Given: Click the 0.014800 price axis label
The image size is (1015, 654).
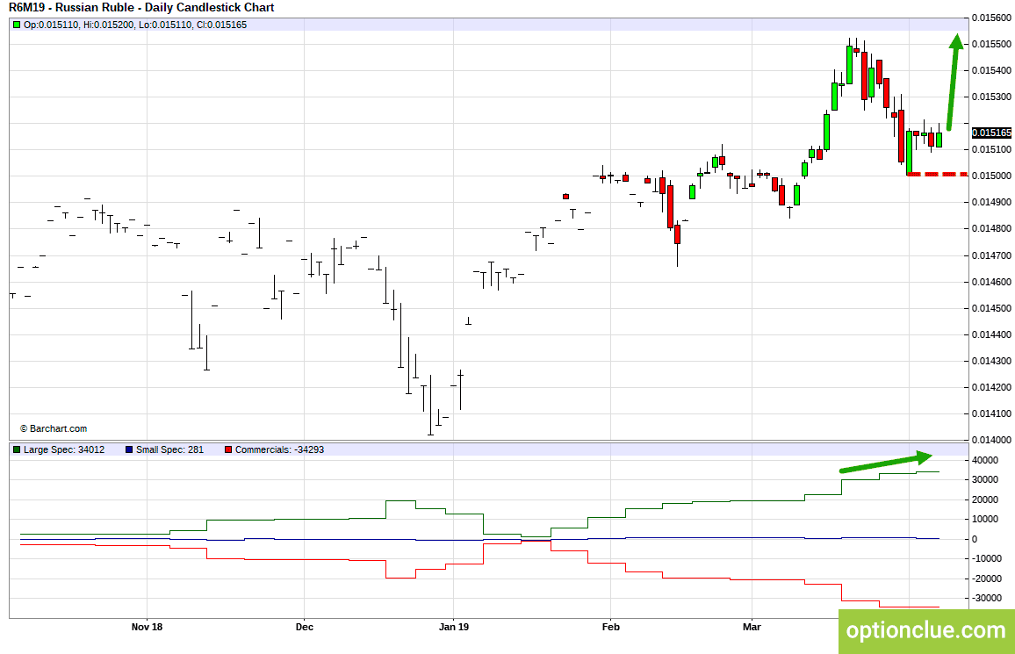Looking at the screenshot, I should tap(991, 228).
